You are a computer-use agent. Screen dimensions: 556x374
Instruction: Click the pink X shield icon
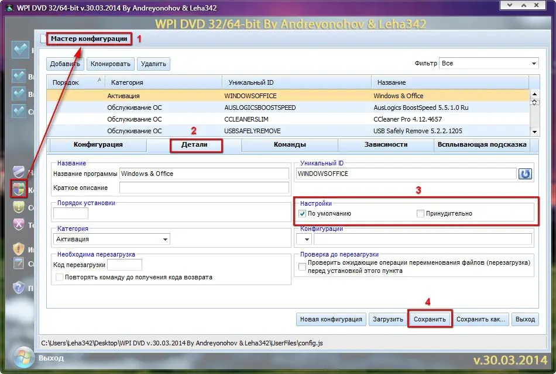19,224
